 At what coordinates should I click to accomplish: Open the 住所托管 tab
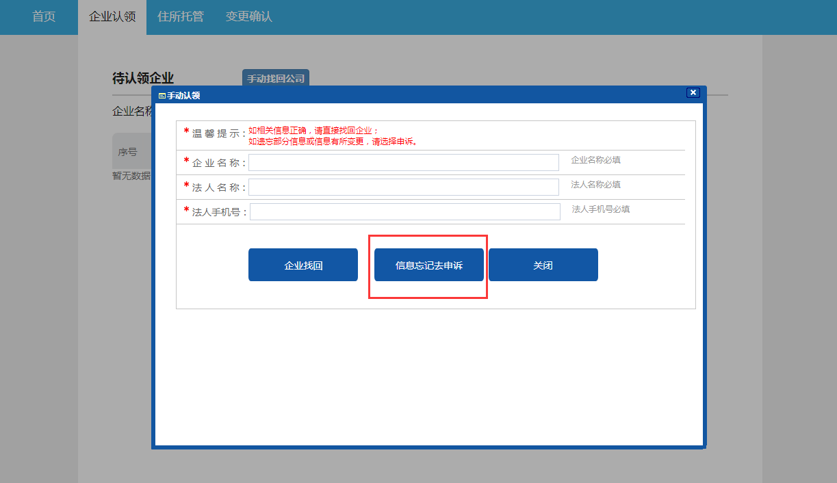click(x=181, y=16)
